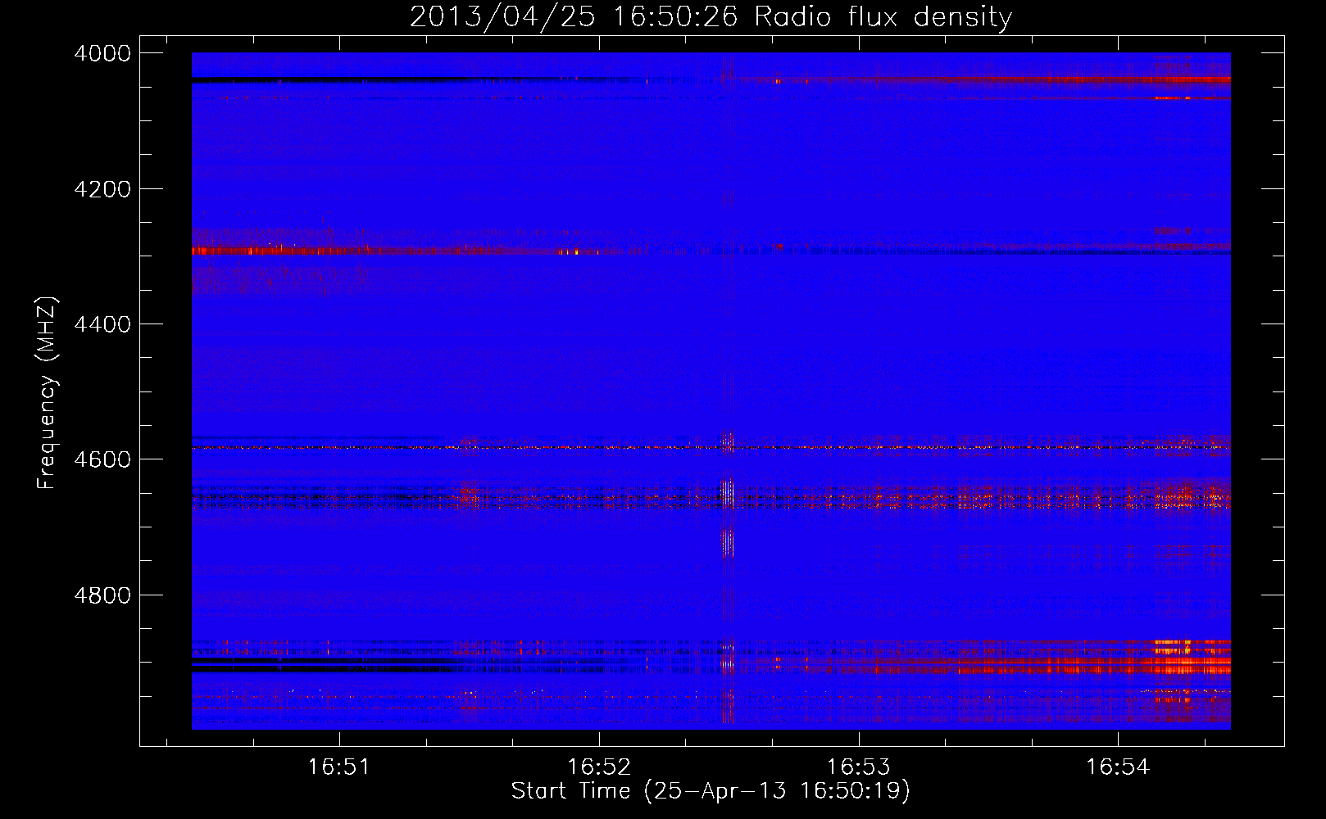Click the 16:54 time tick label
The height and width of the screenshot is (819, 1326).
(x=1118, y=767)
